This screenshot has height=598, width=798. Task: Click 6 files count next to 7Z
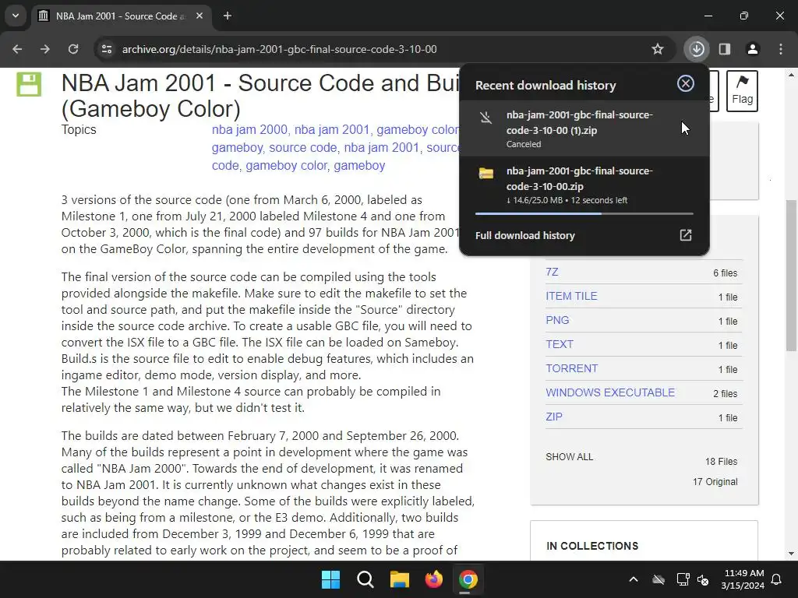[x=725, y=273]
